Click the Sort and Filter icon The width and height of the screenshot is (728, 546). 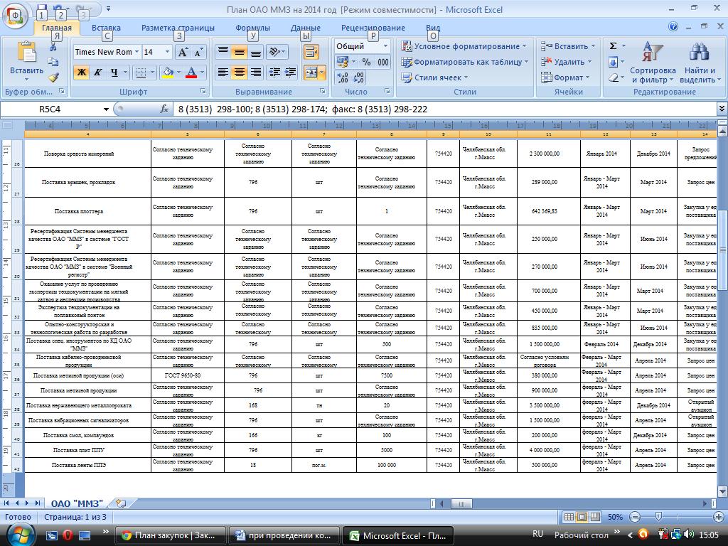(x=652, y=63)
